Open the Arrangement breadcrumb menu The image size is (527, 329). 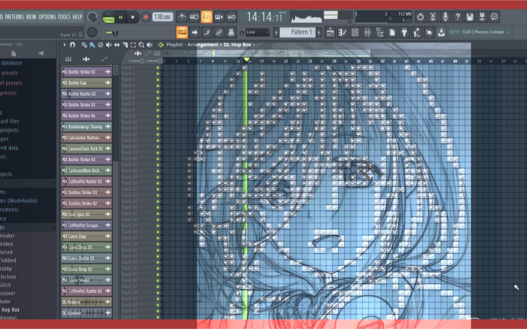[203, 44]
